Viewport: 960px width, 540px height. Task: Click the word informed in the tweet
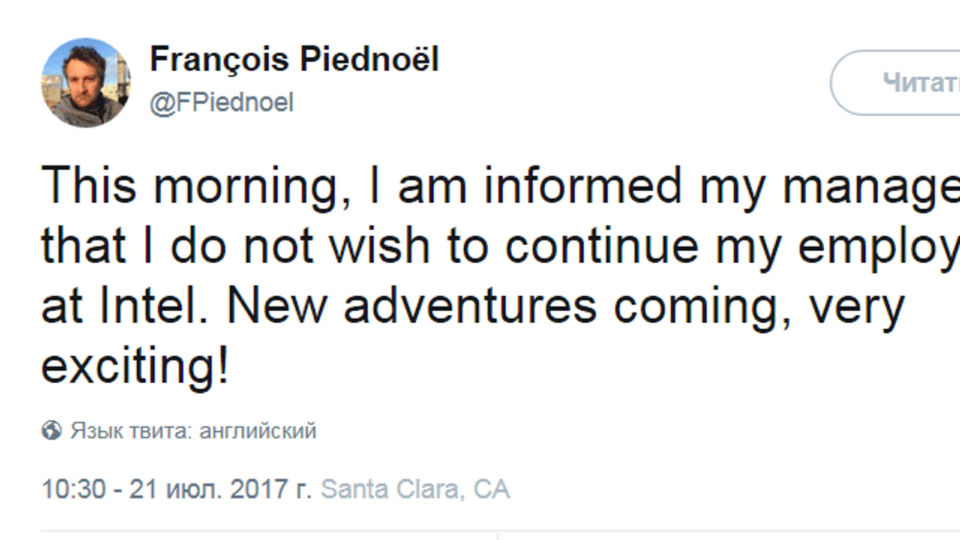click(x=583, y=185)
